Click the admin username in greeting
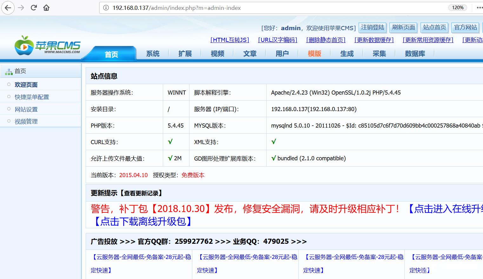 (291, 28)
